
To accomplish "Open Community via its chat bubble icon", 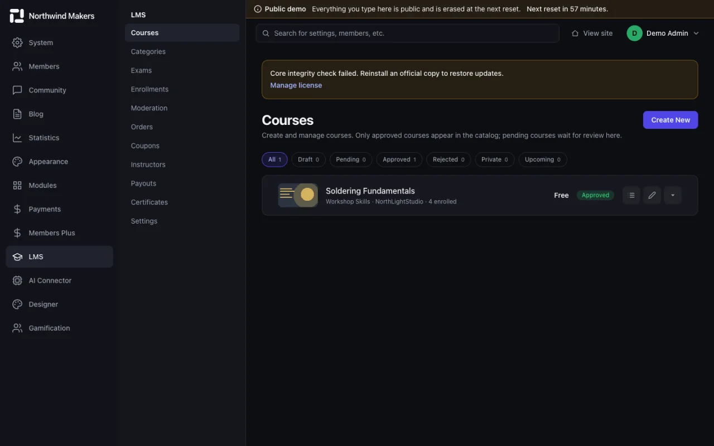I will tap(17, 90).
